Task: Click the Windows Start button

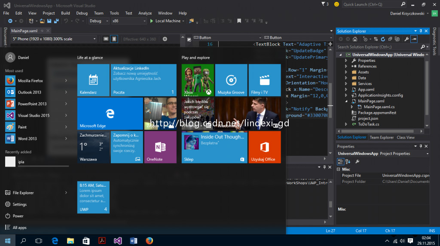Action: coord(8,241)
